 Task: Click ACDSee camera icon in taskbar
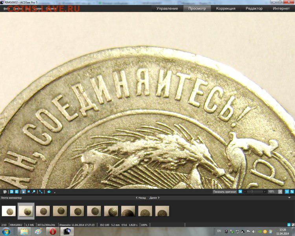[67, 232]
